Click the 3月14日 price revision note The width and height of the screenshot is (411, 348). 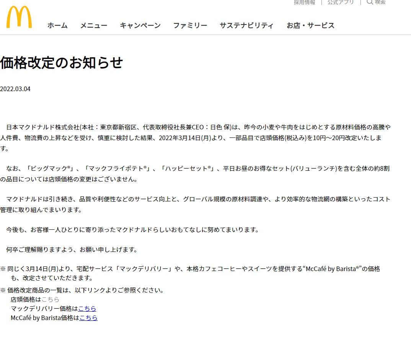coord(32,269)
